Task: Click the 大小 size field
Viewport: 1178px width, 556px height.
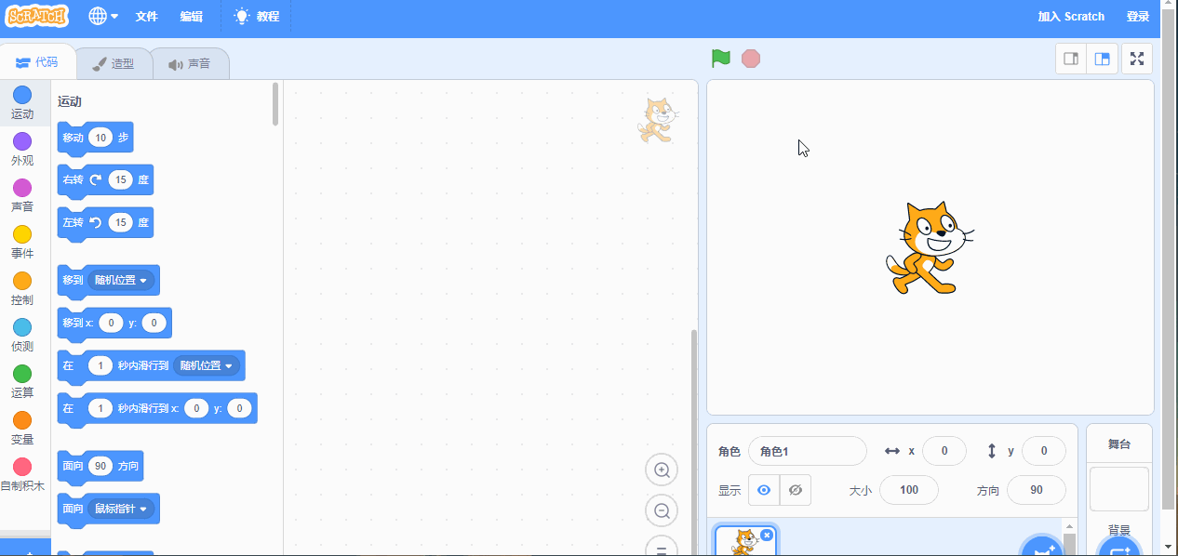Action: [908, 490]
